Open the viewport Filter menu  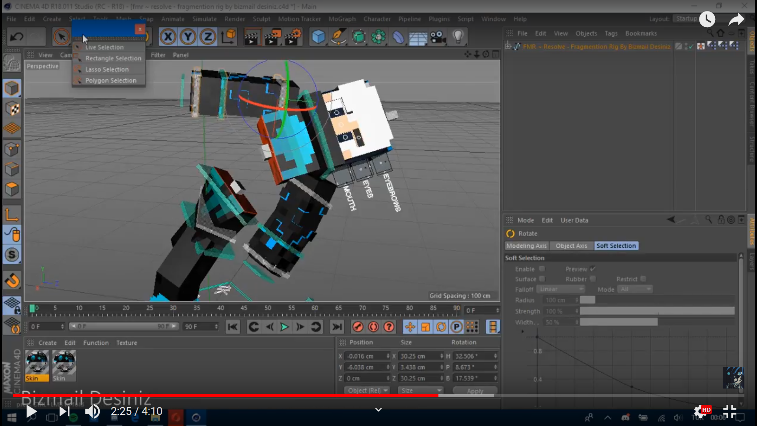(x=158, y=55)
